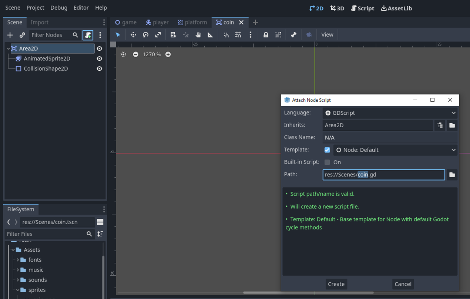Click the list-select tool in the toolbar
Image resolution: width=470 pixels, height=299 pixels.
pos(173,34)
